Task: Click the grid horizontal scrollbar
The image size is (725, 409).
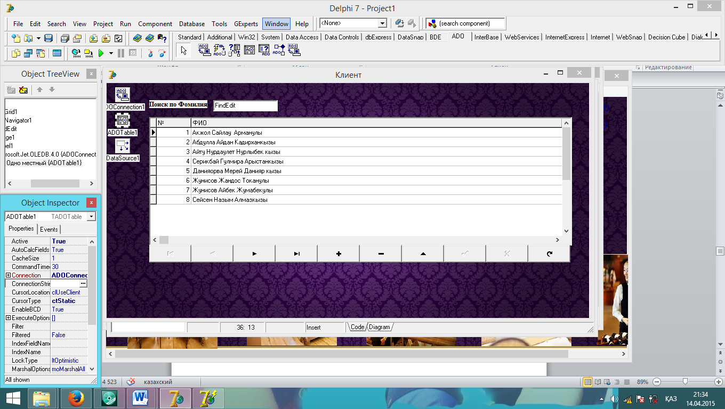Action: click(x=356, y=240)
